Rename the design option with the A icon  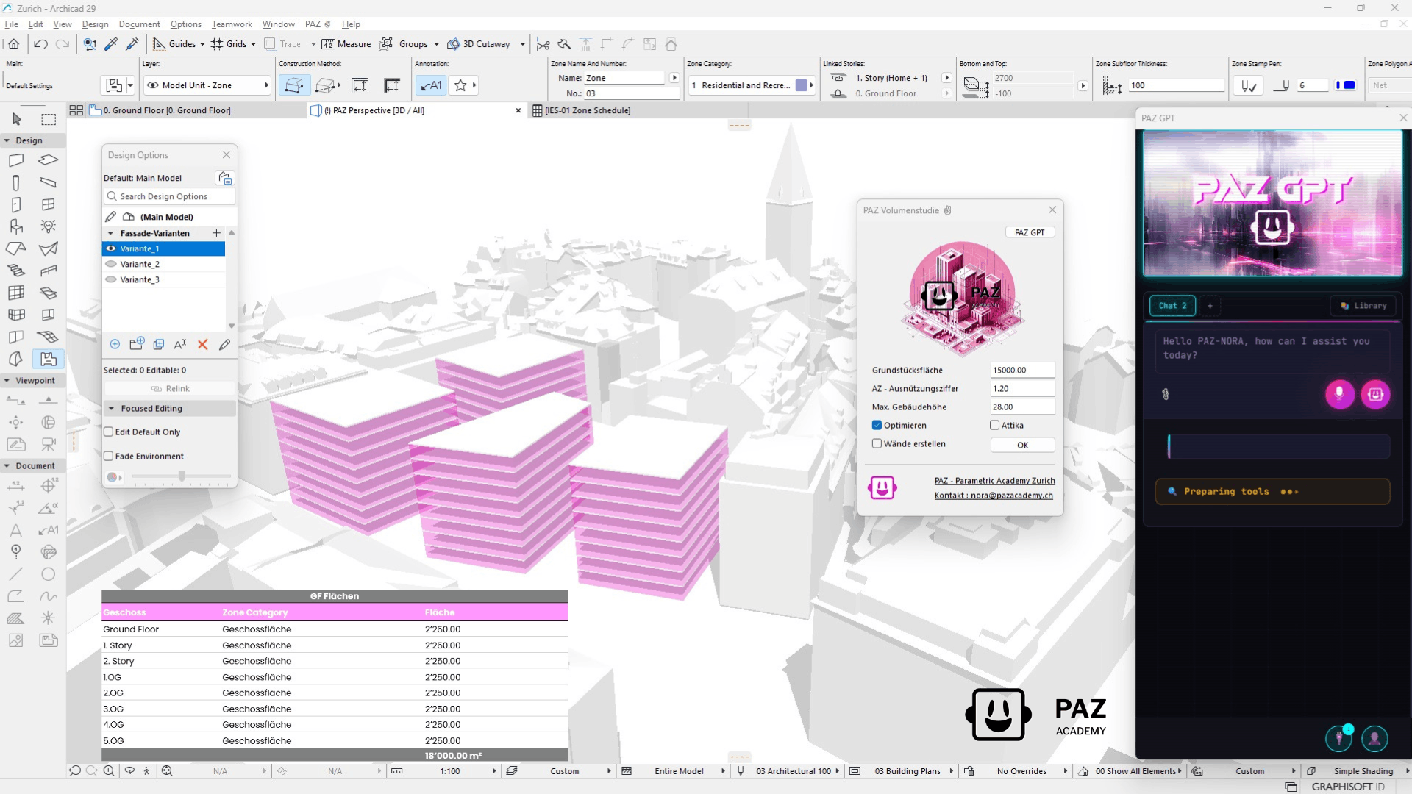(x=180, y=344)
